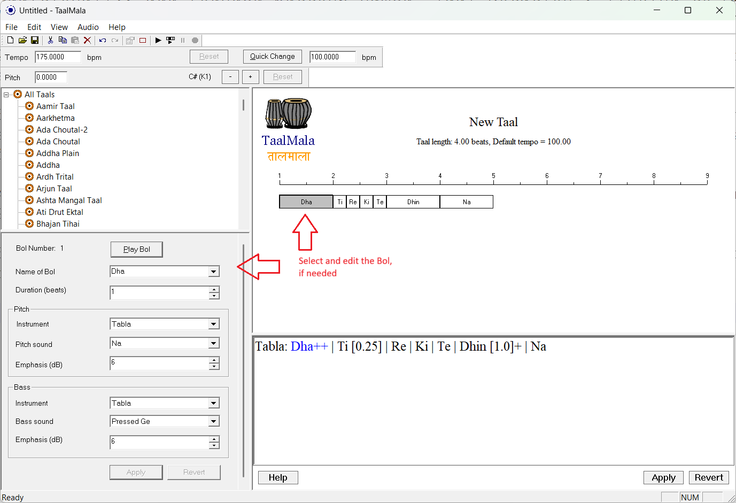Open a taal file using the folder icon
This screenshot has width=736, height=503.
click(x=22, y=40)
